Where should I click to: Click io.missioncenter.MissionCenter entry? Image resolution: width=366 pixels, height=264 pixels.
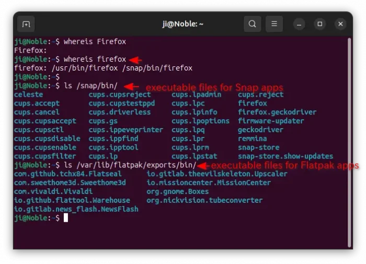pos(209,183)
